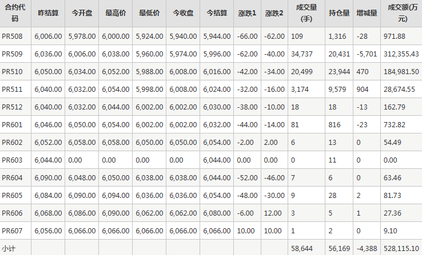The width and height of the screenshot is (422, 255).
Task: Select PR604 turnover 63.46
Action: pos(392,178)
